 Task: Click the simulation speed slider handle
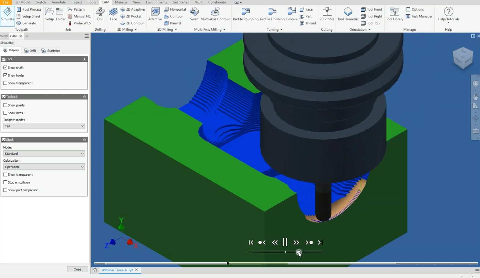point(299,252)
